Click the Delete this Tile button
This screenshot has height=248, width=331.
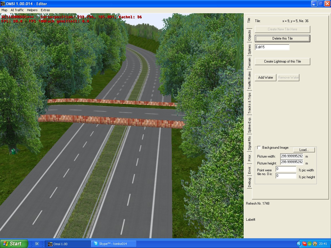click(x=282, y=38)
